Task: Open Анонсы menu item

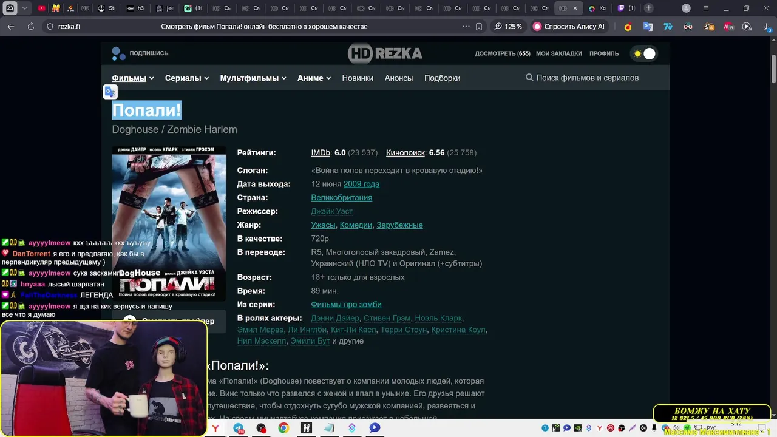Action: coord(399,78)
